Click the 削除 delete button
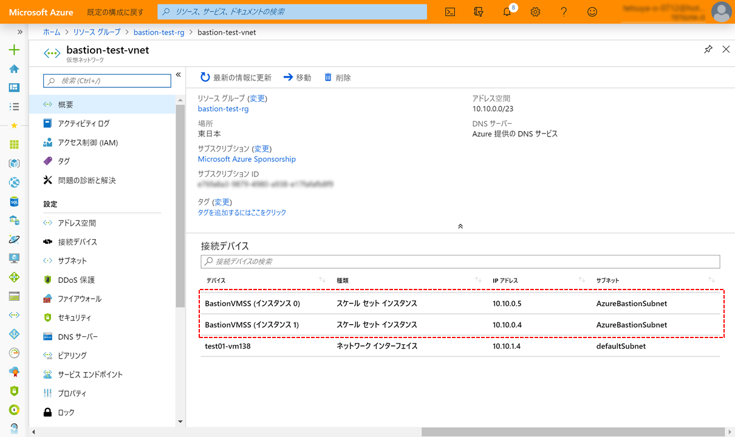Image resolution: width=735 pixels, height=437 pixels. pyautogui.click(x=337, y=78)
